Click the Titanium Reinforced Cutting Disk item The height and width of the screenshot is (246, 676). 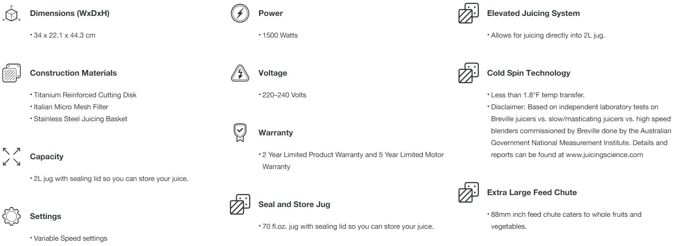(x=85, y=95)
